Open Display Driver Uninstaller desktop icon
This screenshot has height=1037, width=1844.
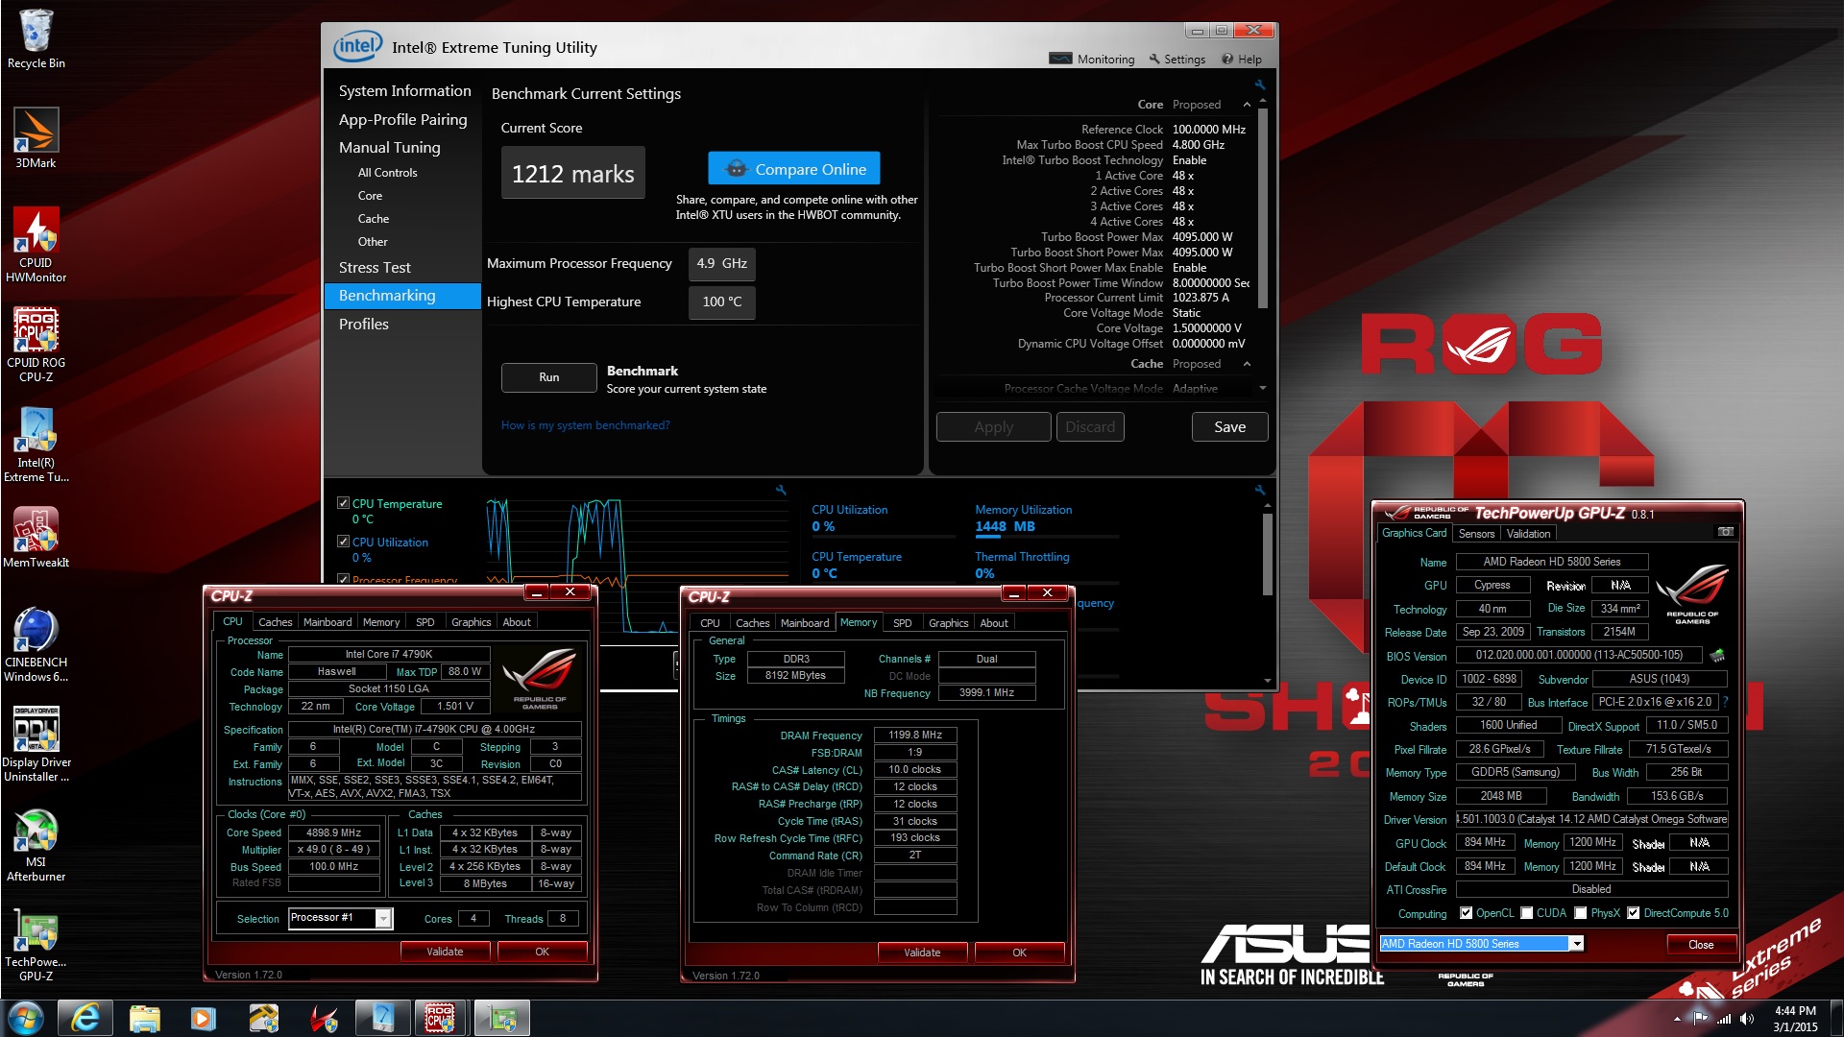click(36, 744)
